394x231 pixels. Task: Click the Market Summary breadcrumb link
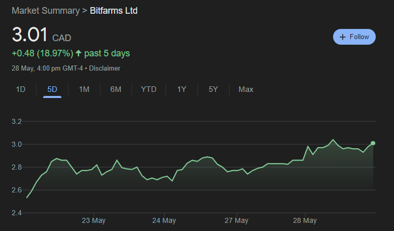pyautogui.click(x=45, y=11)
